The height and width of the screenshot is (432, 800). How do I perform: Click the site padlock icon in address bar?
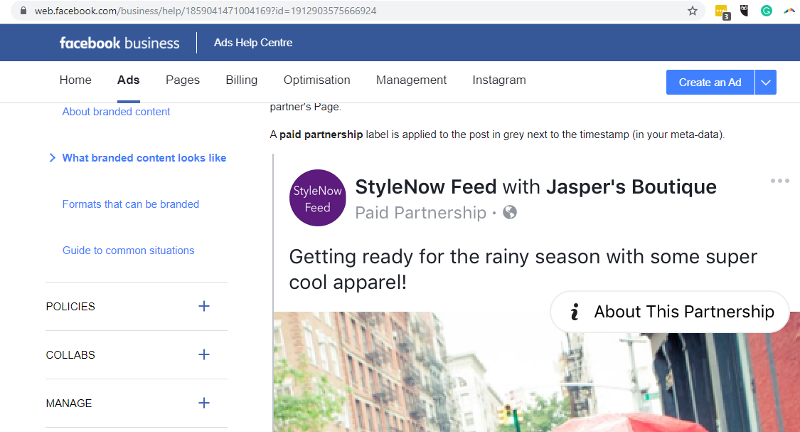coord(23,11)
